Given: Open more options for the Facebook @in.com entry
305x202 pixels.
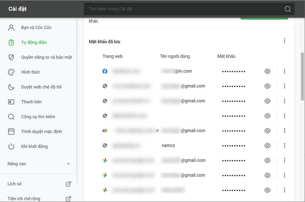Looking at the screenshot, I should 284,71.
